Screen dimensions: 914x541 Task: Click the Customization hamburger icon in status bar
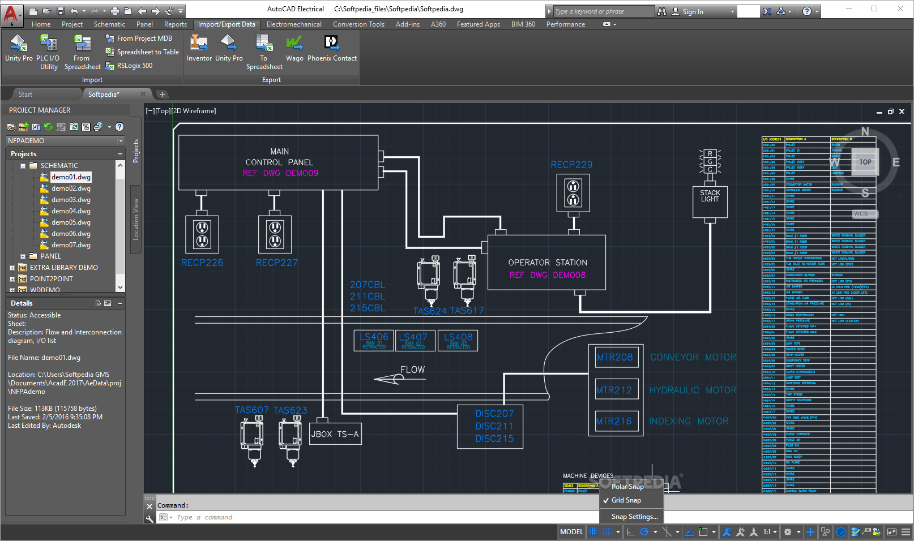coord(906,532)
